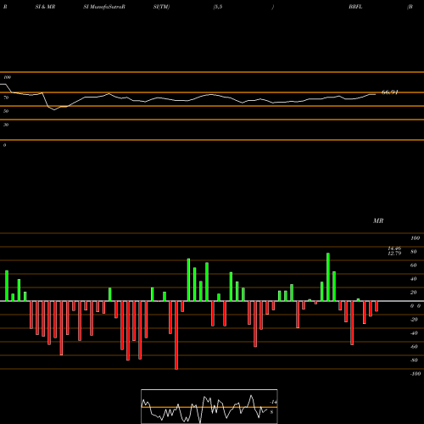Open the mini oscillator thumbnail chart

point(209,406)
